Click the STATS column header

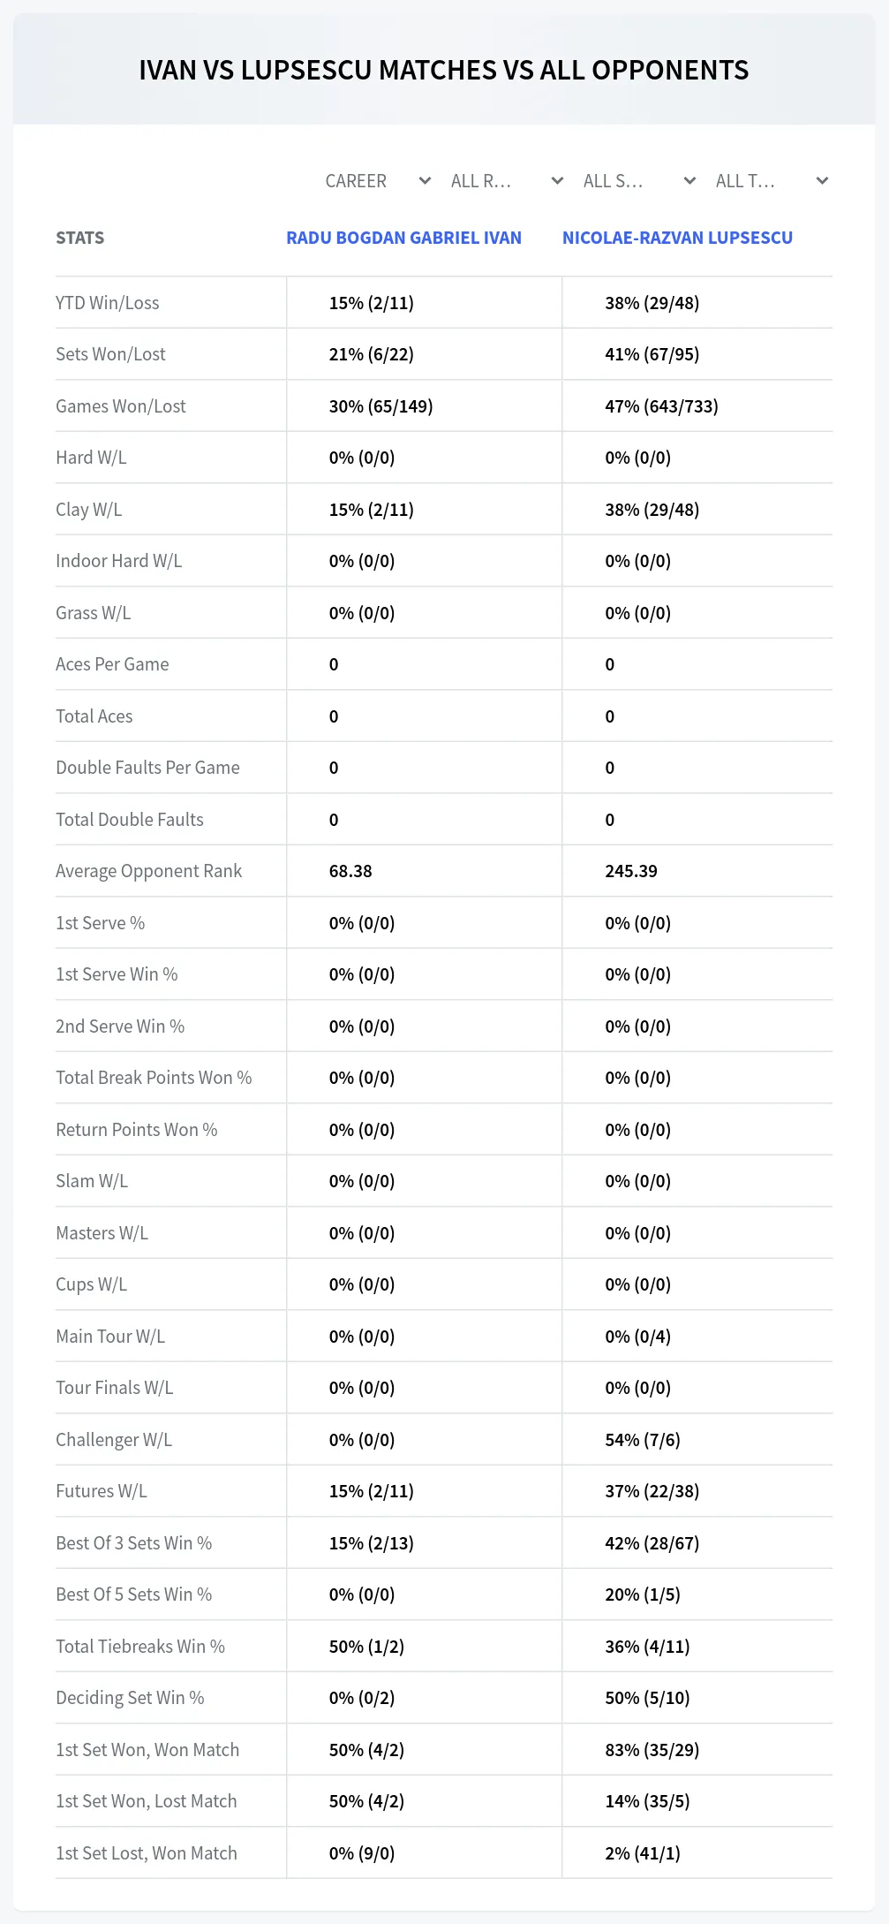(79, 238)
